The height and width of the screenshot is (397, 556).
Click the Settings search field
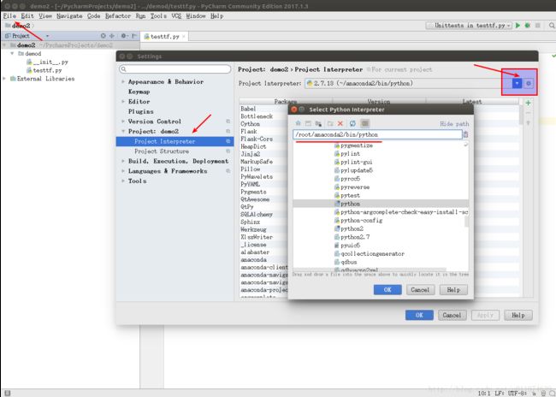click(x=175, y=68)
